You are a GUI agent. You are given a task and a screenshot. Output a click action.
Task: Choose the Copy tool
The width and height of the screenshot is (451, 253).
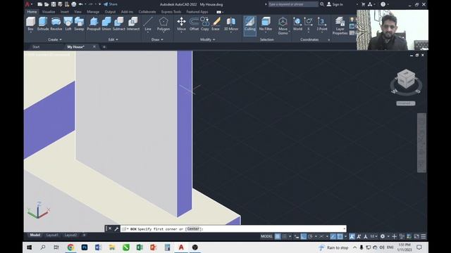coord(205,24)
